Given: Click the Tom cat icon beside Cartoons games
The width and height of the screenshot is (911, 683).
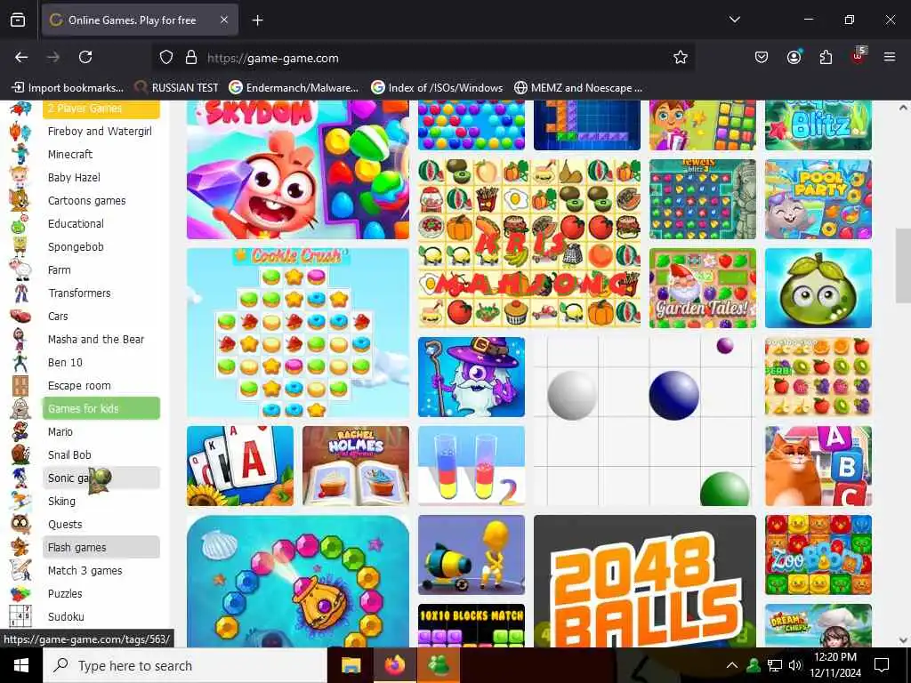Looking at the screenshot, I should pyautogui.click(x=20, y=200).
